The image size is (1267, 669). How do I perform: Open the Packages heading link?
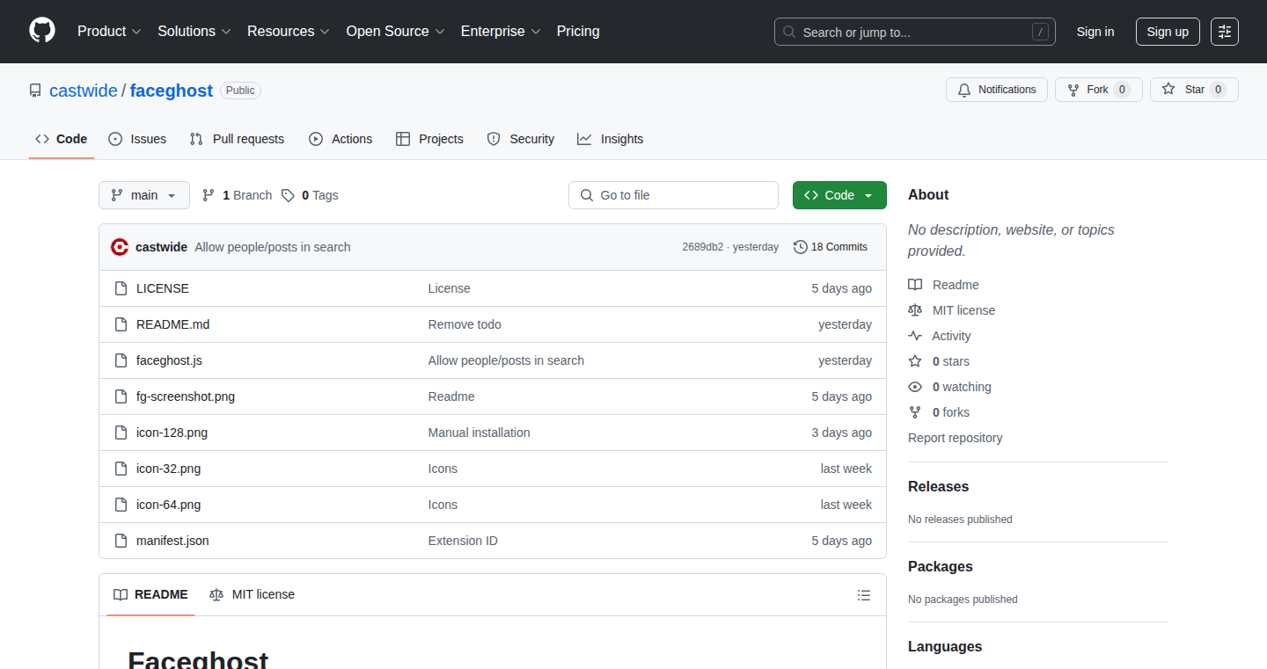coord(941,566)
